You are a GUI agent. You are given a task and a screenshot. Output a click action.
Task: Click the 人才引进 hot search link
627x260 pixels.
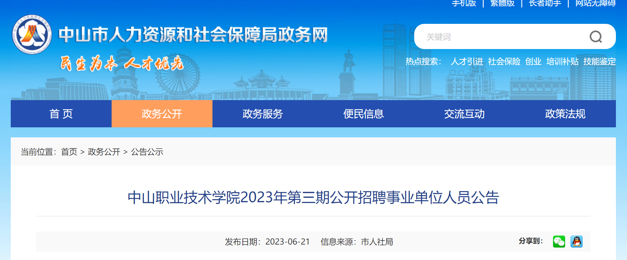coord(467,61)
